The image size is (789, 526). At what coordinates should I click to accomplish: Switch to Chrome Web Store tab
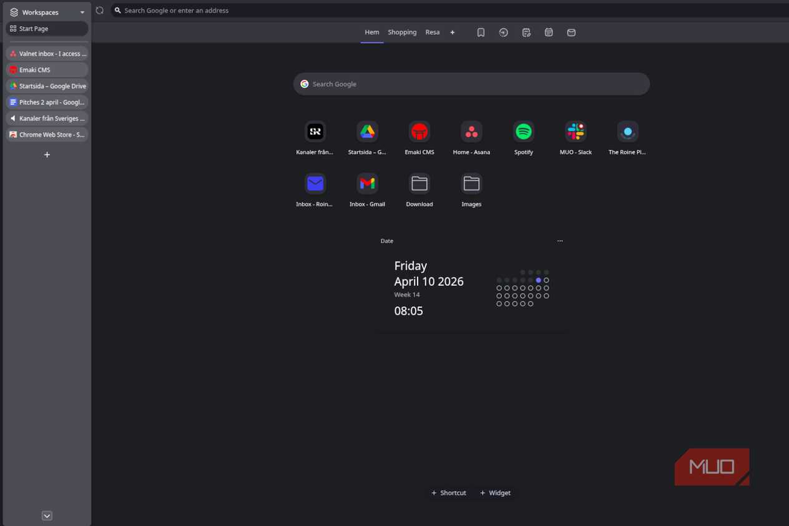[x=47, y=135]
